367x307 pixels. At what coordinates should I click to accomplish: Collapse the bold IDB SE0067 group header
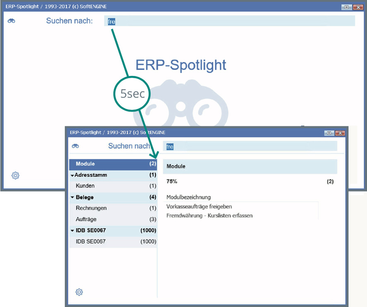pyautogui.click(x=72, y=231)
